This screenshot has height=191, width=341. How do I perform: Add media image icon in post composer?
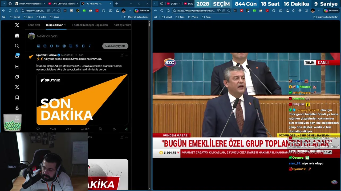click(x=38, y=46)
